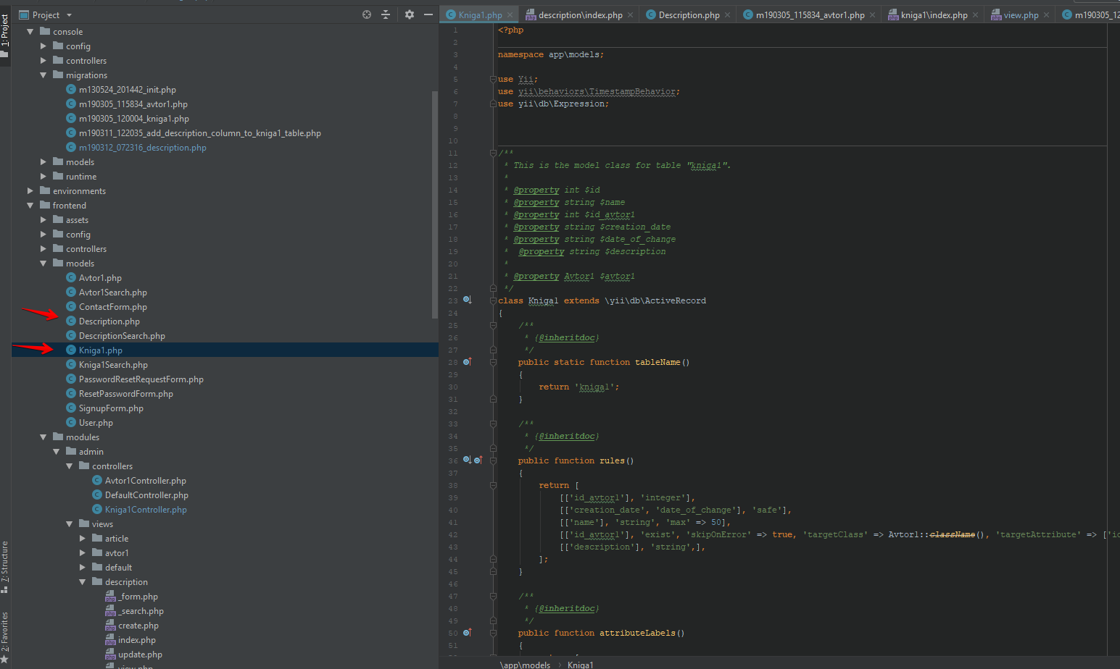Expand the assets folder

click(43, 220)
